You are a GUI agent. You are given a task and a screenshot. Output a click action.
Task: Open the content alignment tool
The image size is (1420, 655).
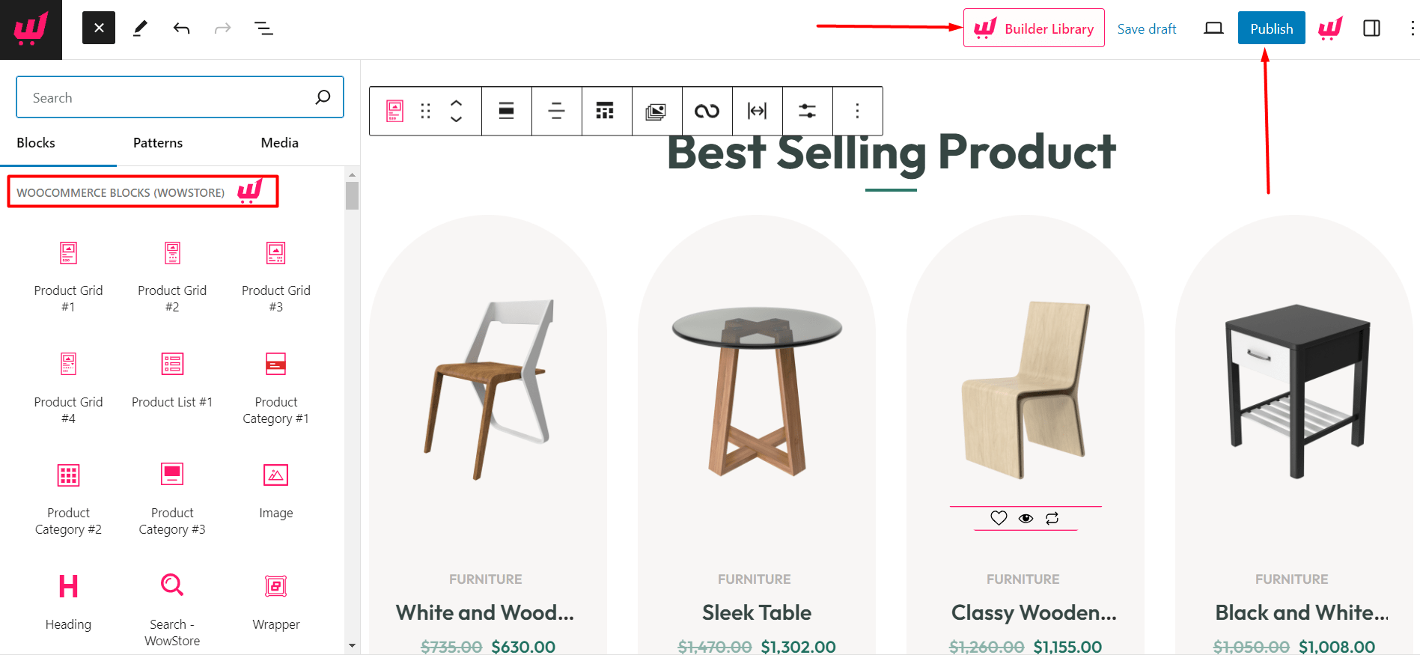tap(557, 111)
